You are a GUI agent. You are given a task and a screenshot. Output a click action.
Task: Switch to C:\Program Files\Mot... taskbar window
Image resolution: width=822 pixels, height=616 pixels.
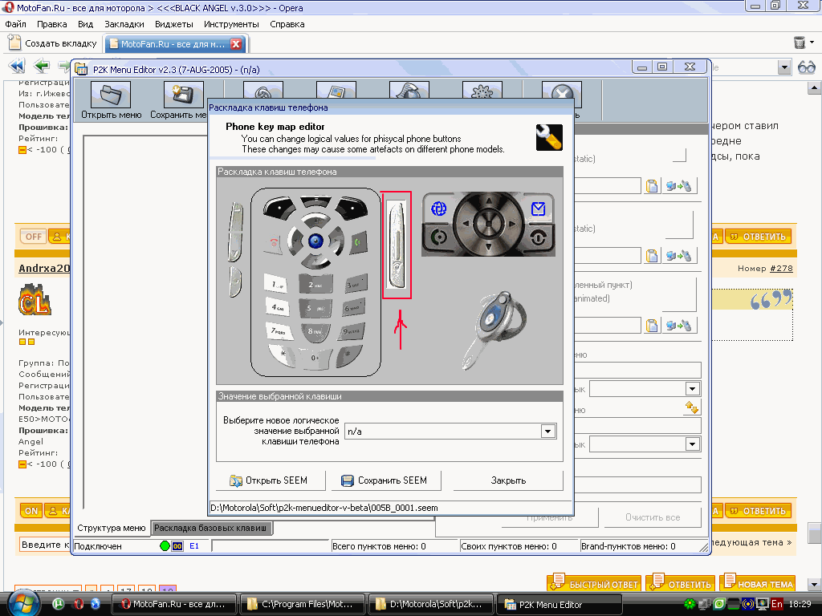pos(302,604)
